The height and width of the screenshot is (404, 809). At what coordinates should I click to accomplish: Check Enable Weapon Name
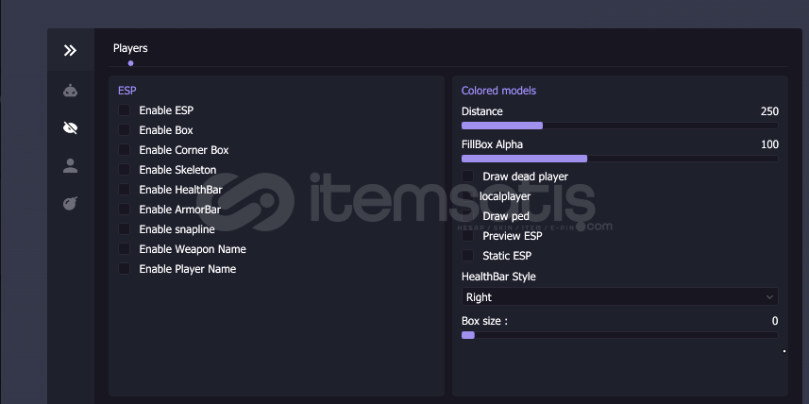click(125, 249)
